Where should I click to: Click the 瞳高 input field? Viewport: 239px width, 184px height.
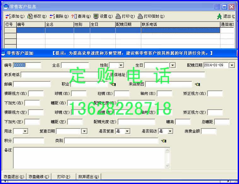(x=183, y=122)
